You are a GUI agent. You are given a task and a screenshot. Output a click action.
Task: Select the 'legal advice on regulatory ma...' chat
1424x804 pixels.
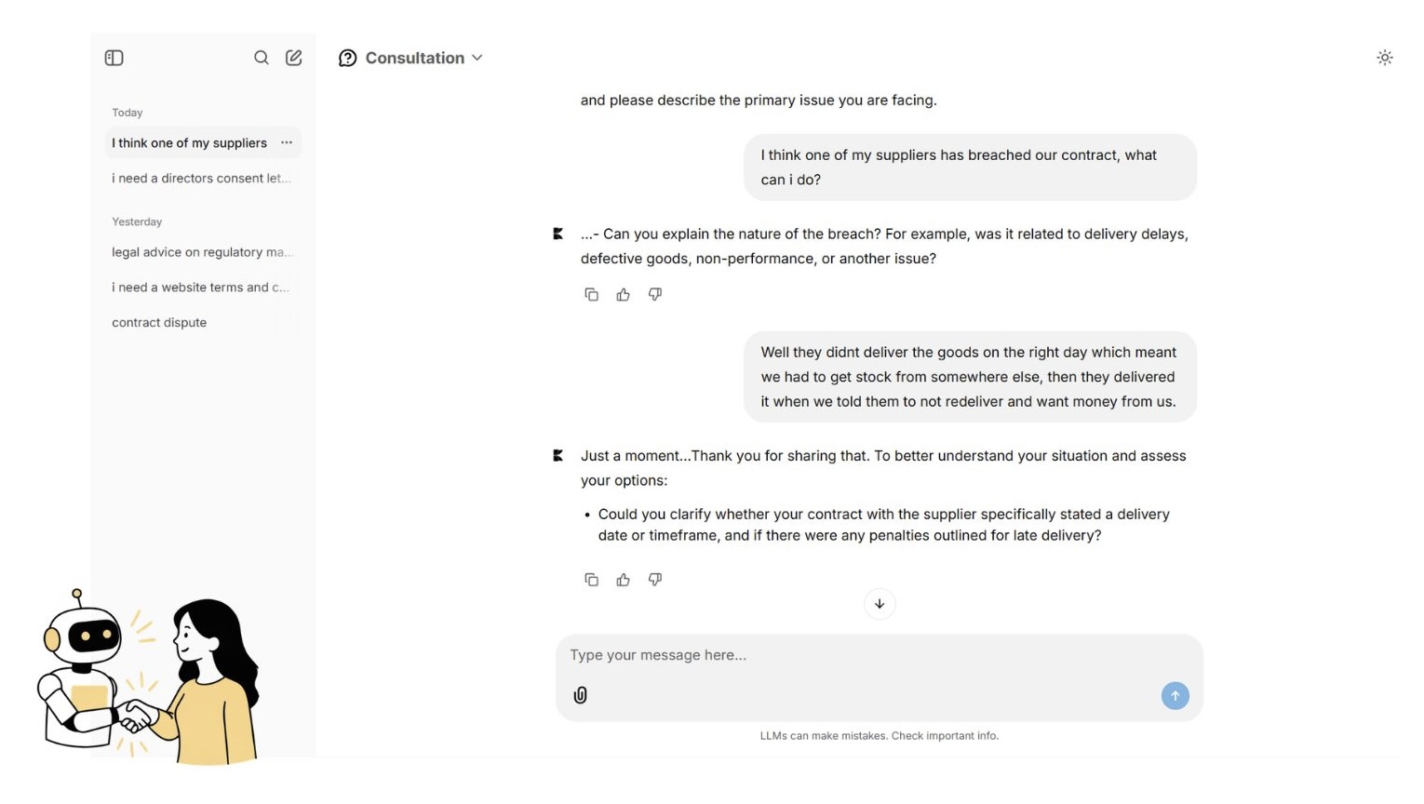[x=203, y=252]
